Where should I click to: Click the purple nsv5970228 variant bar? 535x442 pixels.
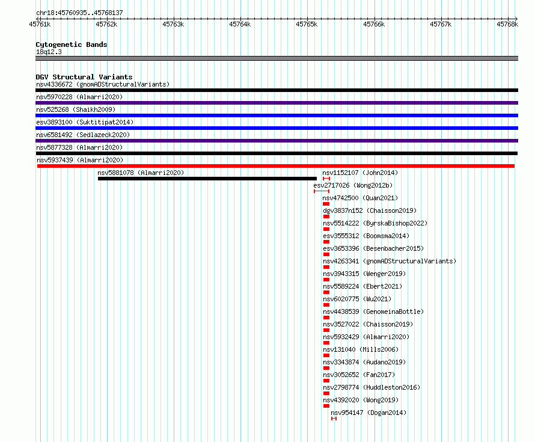[277, 103]
